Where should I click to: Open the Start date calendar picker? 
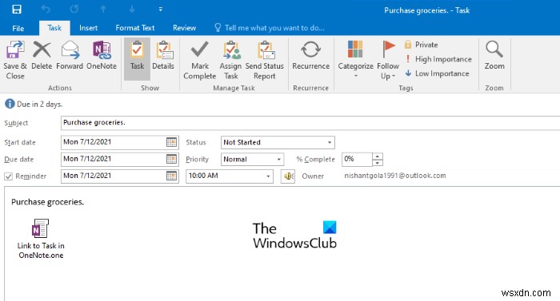(171, 142)
